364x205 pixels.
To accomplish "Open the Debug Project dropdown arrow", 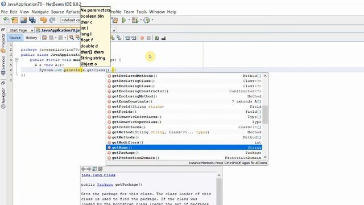I will click(140, 20).
